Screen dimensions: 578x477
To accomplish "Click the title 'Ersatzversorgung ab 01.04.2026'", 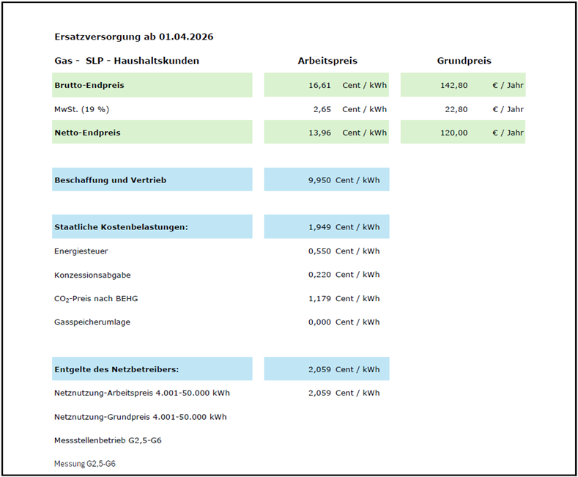I will 133,37.
